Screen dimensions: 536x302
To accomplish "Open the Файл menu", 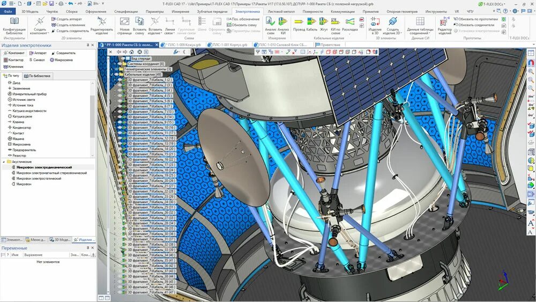I will (x=8, y=11).
